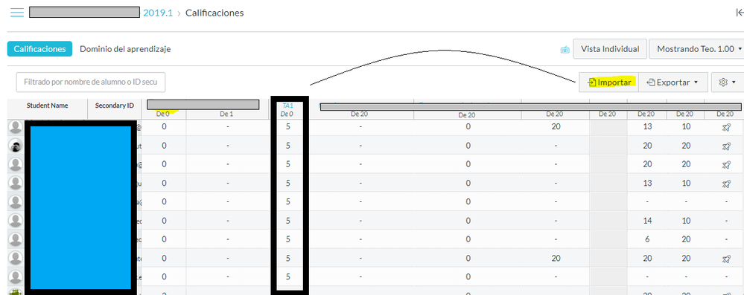Switch to Dominio del aprendizaje tab
Screen dimensions: 744x295
click(125, 49)
